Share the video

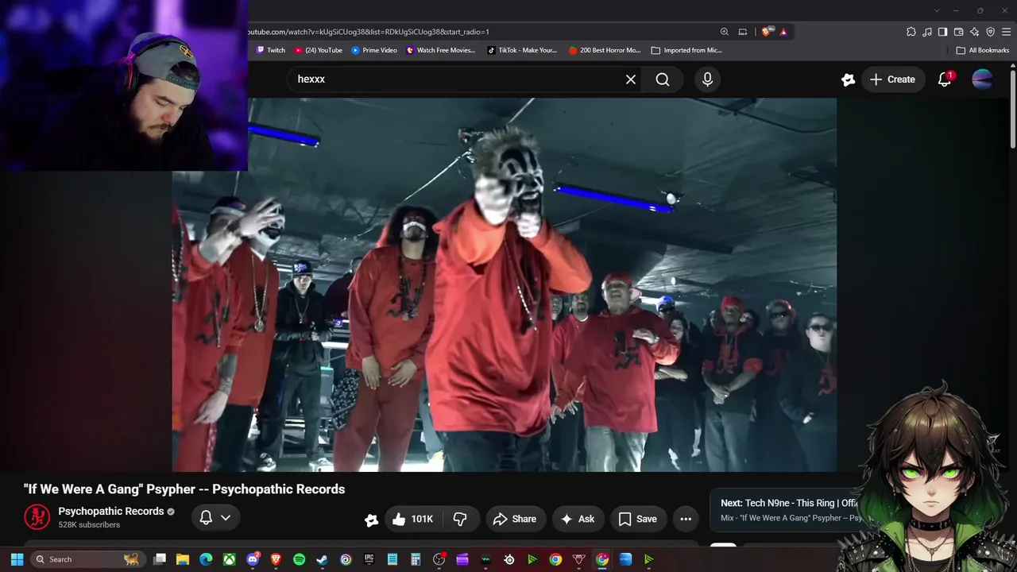[x=516, y=519]
